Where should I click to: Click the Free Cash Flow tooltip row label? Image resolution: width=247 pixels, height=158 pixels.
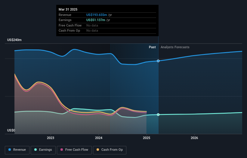70,25
